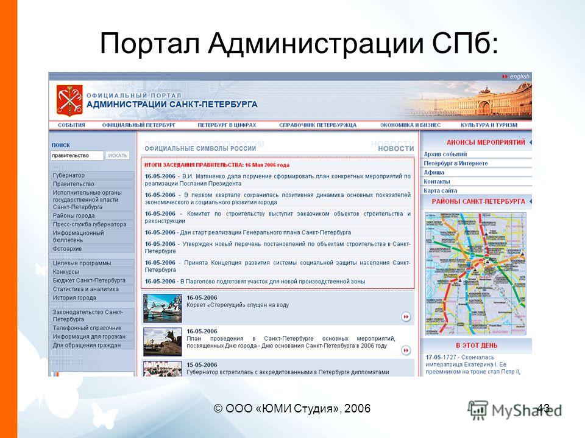This screenshot has width=585, height=438.
Task: Open Информация для горожан sidebar link
Action: [x=92, y=336]
